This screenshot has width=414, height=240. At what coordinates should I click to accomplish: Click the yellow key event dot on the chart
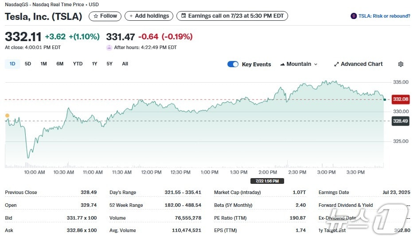(7, 115)
